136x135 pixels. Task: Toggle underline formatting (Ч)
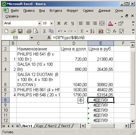click(72, 23)
